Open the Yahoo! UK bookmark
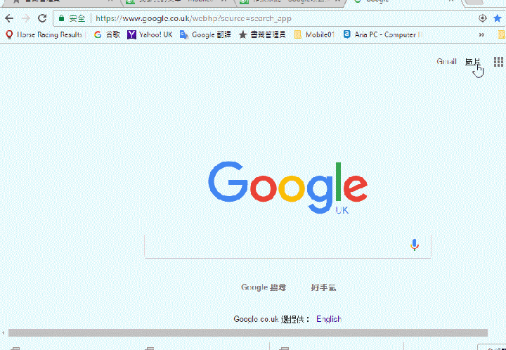Viewport: 506px width, 350px height. [x=150, y=34]
